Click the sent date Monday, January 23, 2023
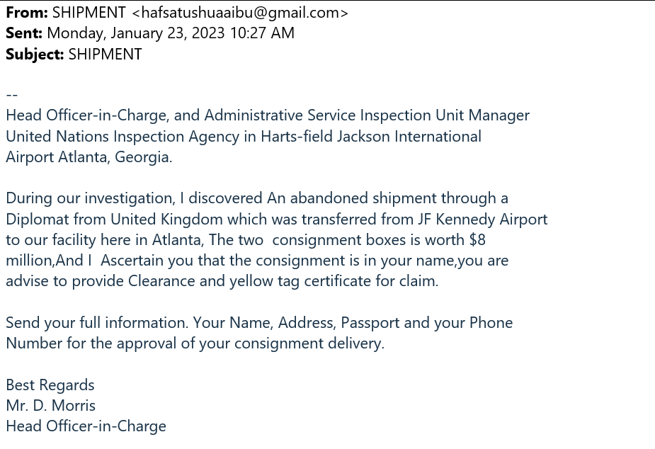The height and width of the screenshot is (449, 655). 136,33
